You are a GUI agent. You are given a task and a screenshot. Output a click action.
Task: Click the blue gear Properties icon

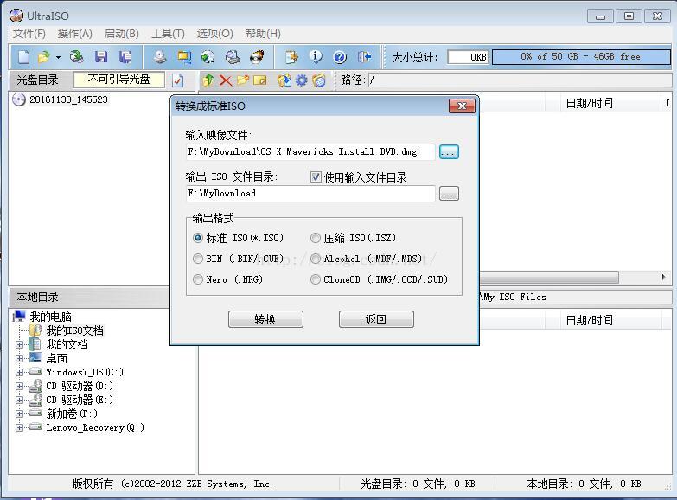coord(302,80)
